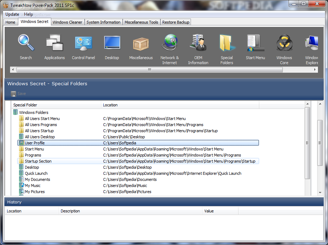Switch to the Windows Cleaner tab
This screenshot has width=328, height=245.
[67, 22]
